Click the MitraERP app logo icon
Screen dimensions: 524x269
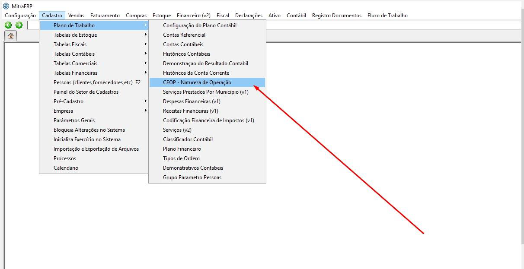[6, 6]
